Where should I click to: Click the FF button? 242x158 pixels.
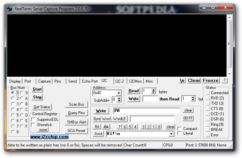191,118
